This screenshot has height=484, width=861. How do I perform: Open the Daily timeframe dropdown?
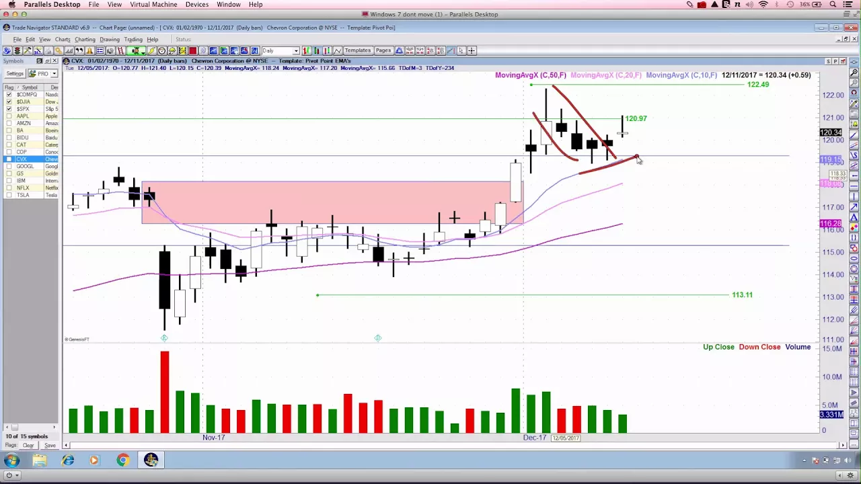pyautogui.click(x=296, y=50)
